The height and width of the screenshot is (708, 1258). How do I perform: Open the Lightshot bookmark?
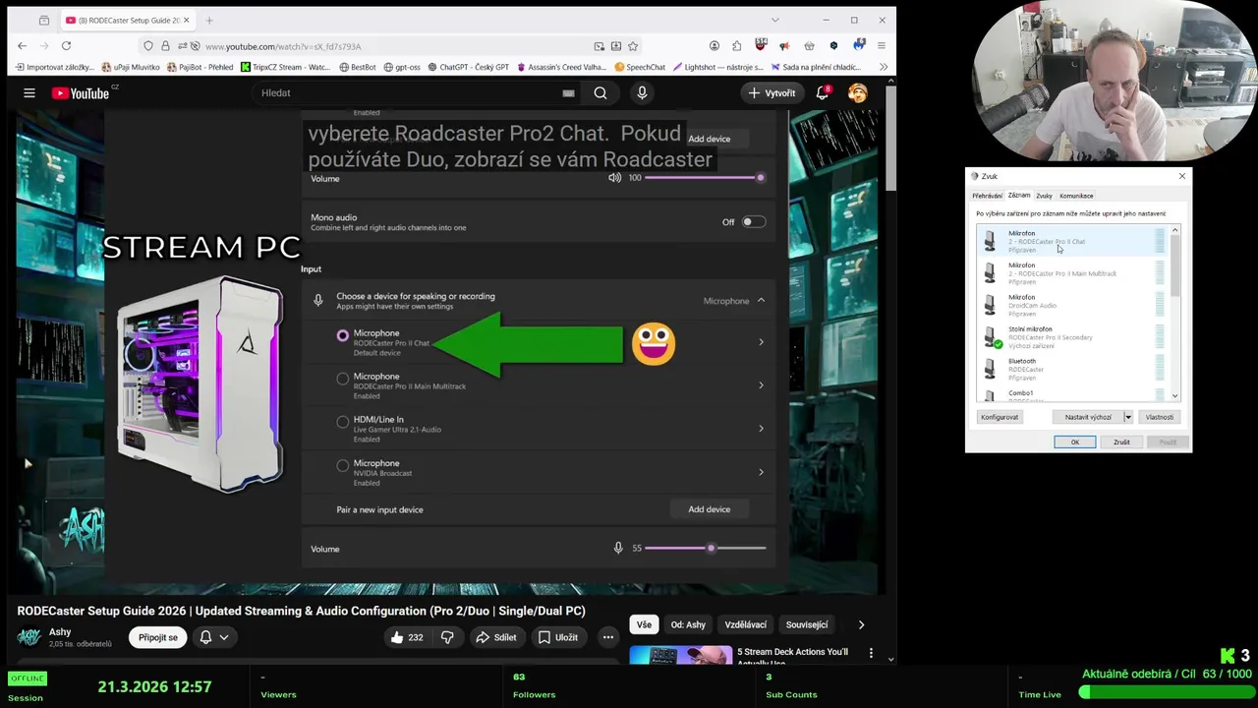(x=717, y=67)
